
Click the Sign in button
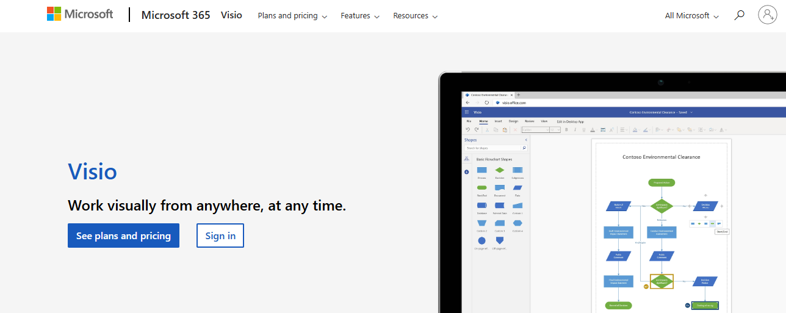pyautogui.click(x=220, y=236)
